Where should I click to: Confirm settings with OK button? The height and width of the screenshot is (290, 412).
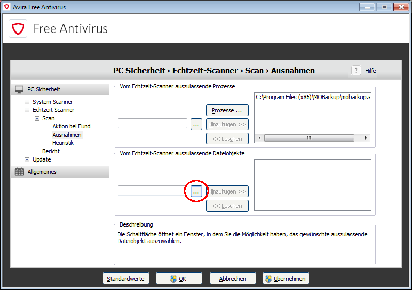[x=179, y=279]
